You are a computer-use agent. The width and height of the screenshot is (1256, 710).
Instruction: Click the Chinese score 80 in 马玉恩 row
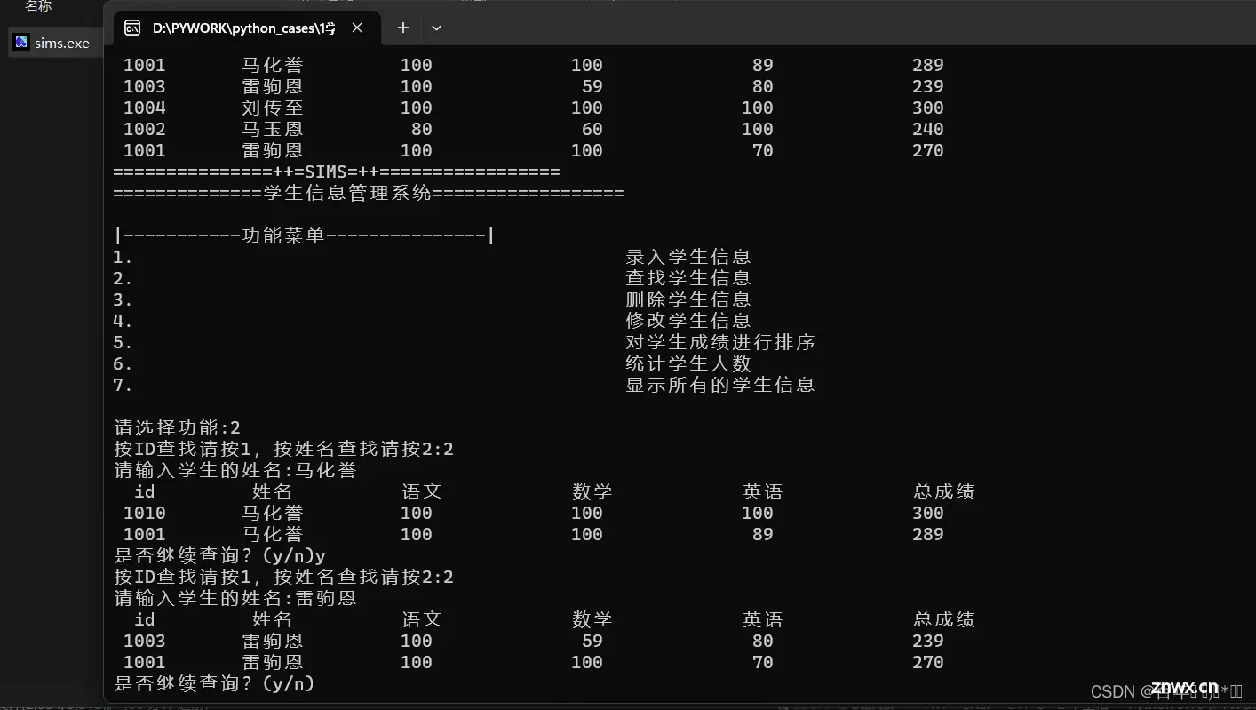click(422, 129)
